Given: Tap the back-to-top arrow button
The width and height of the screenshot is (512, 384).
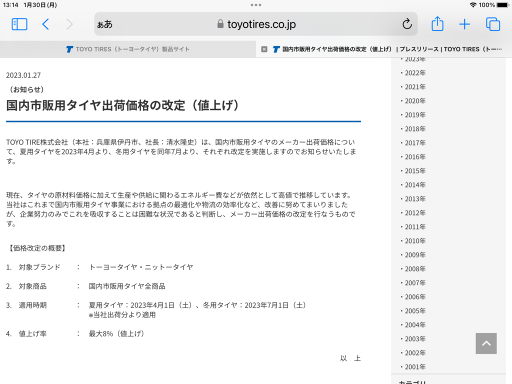Looking at the screenshot, I should click(x=486, y=343).
